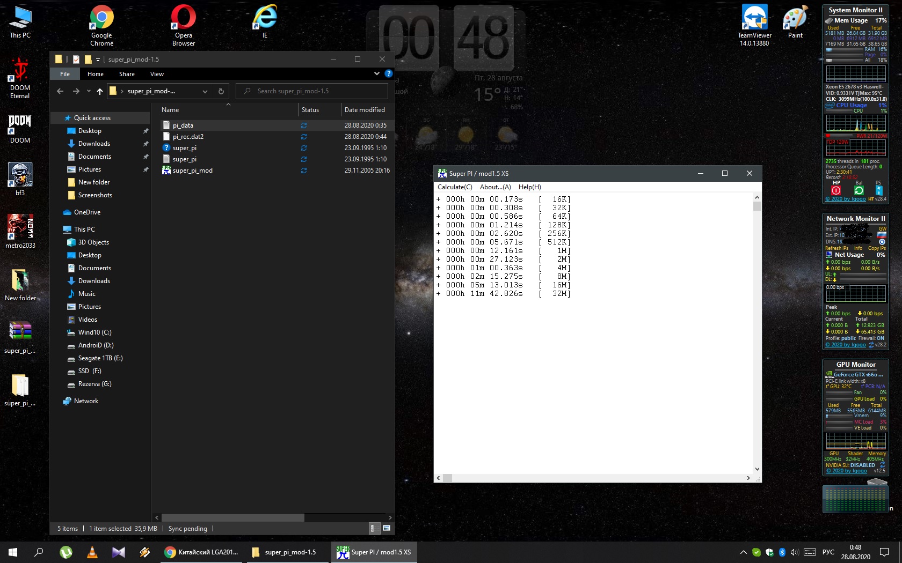This screenshot has width=902, height=563.
Task: Launch VLC media player from taskbar
Action: click(92, 552)
